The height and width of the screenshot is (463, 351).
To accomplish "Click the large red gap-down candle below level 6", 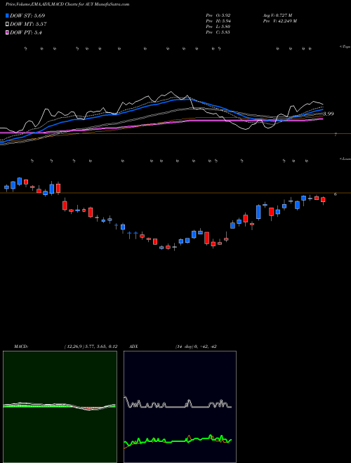I will pyautogui.click(x=65, y=206).
